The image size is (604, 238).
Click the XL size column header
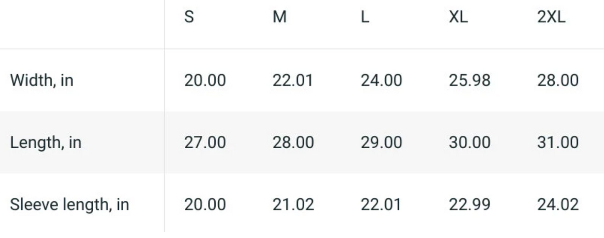[x=459, y=18]
